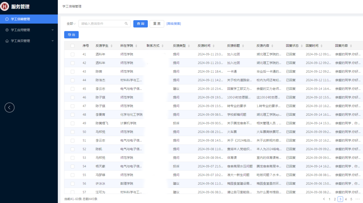Go to page 4 in pagination
363x203 pixels.
pyautogui.click(x=346, y=199)
